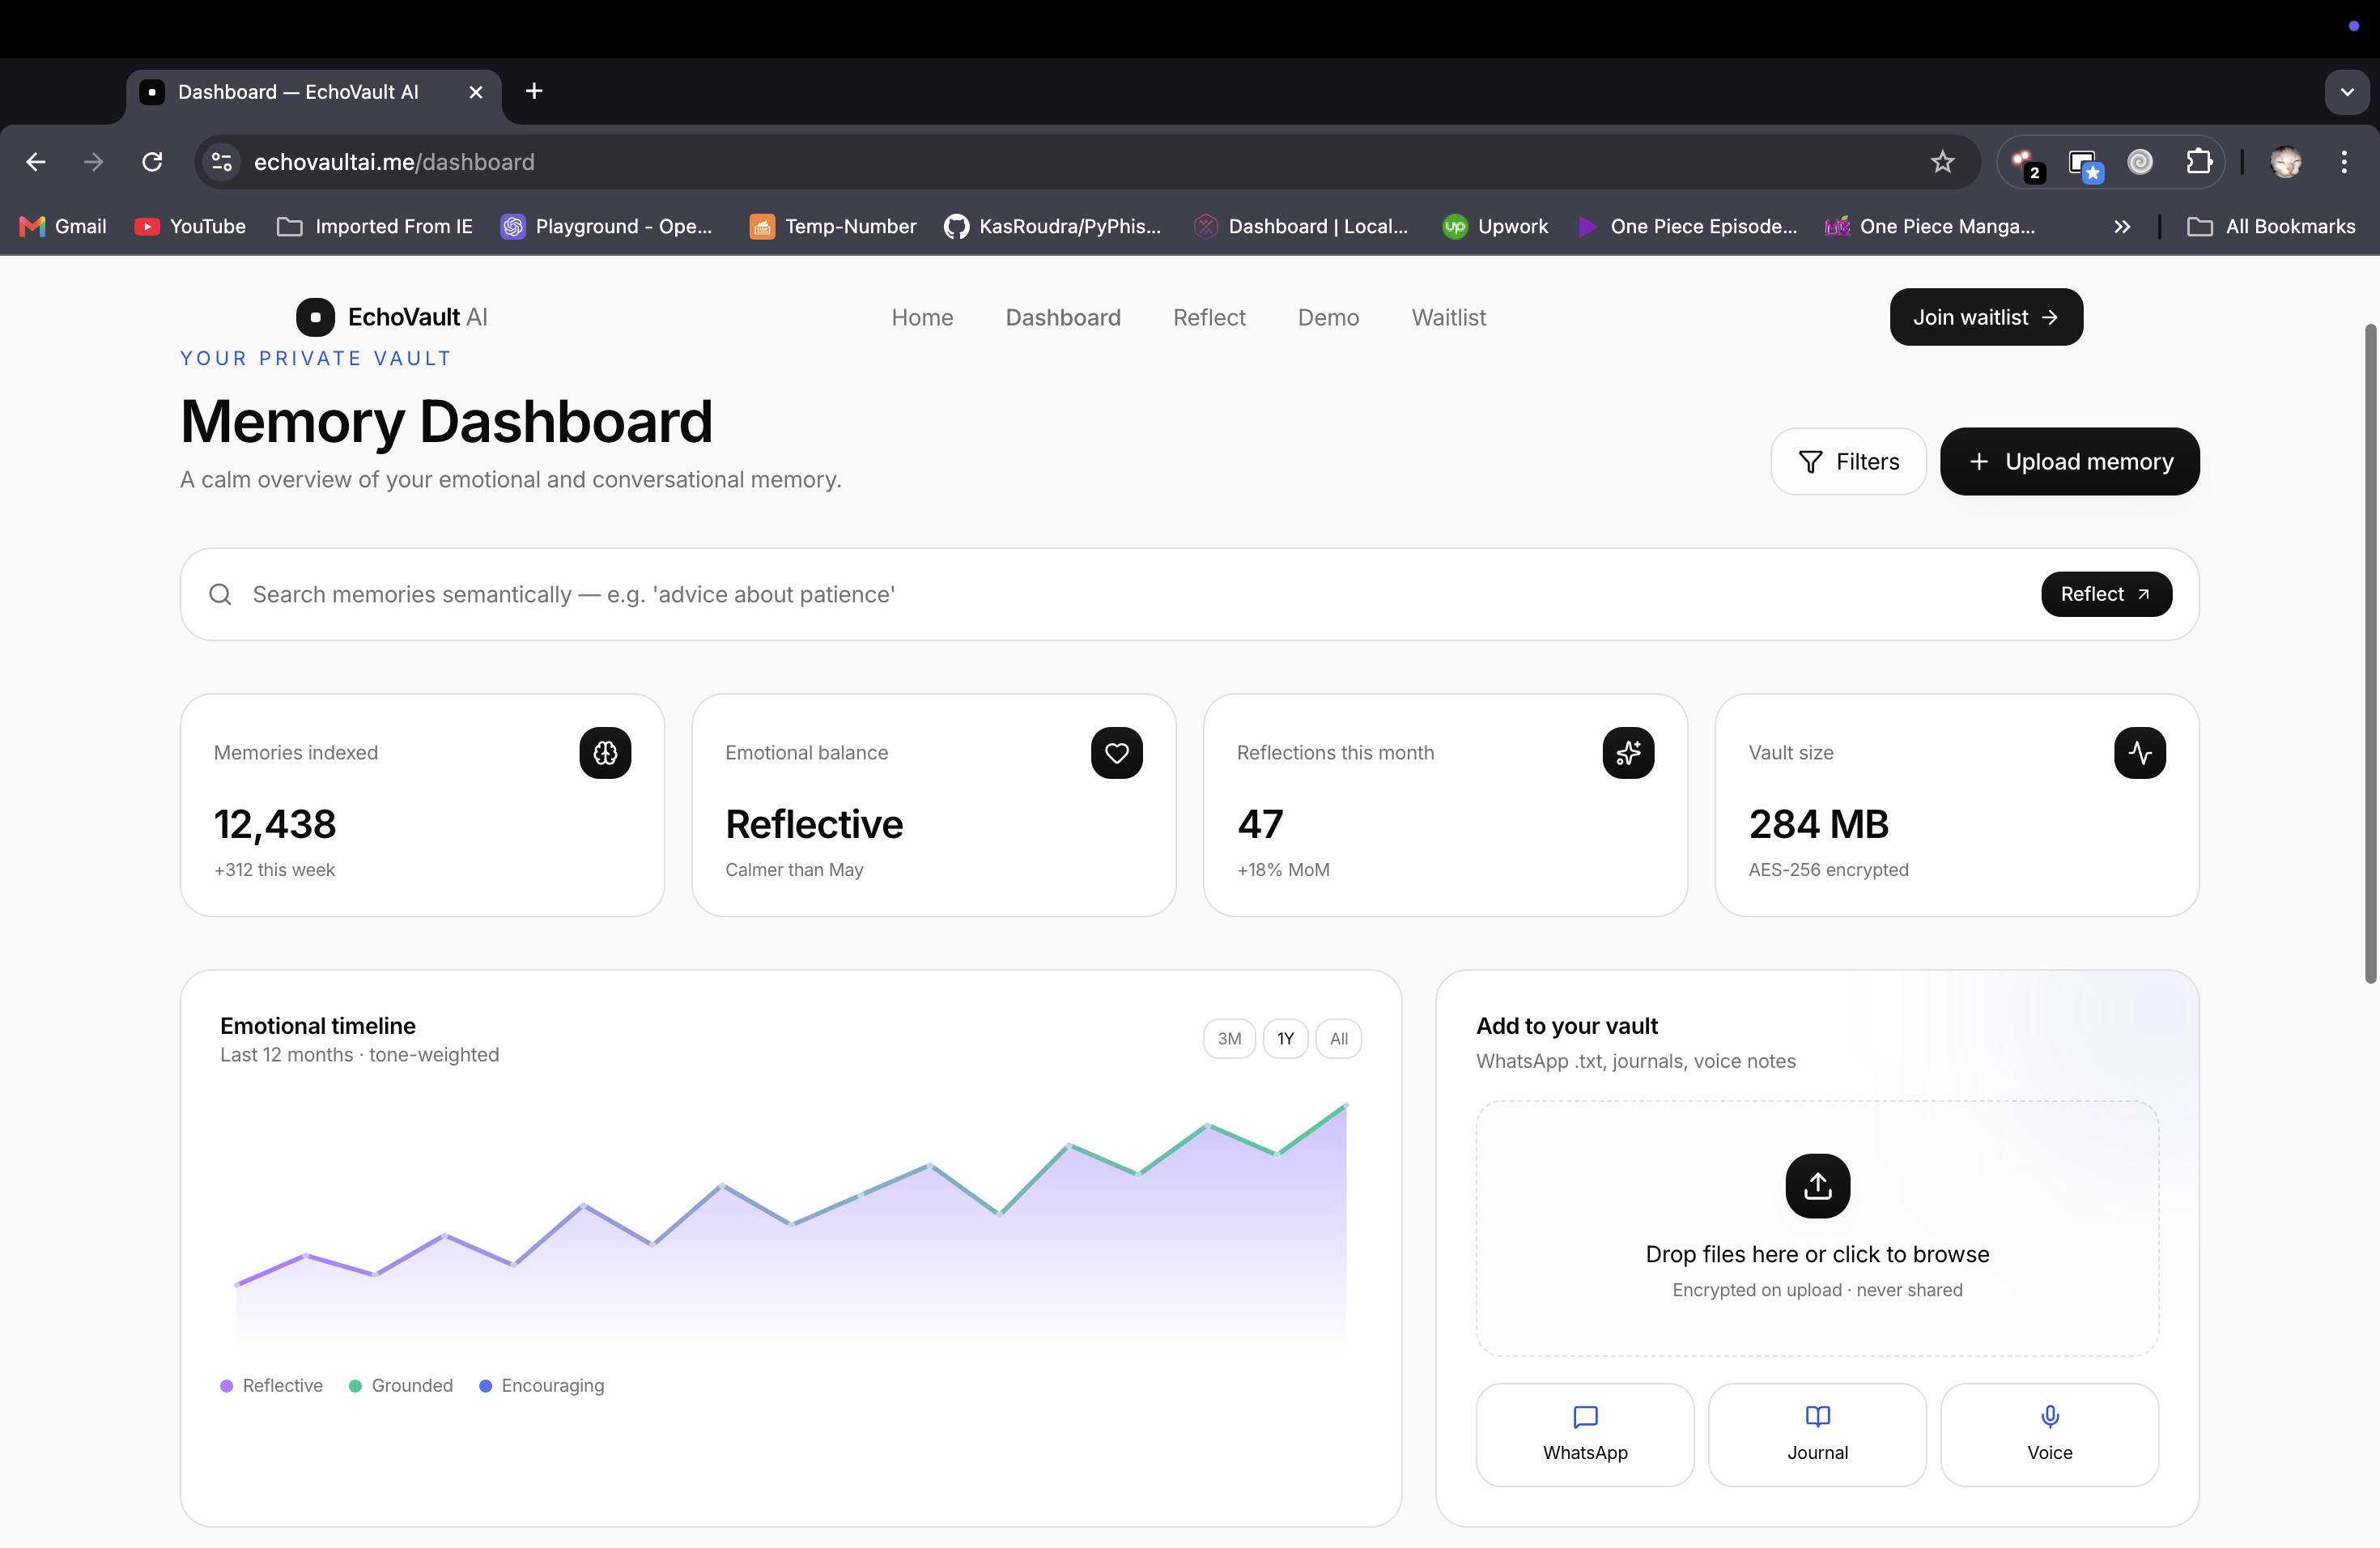
Task: Open the One Piece Episode... bookmark
Action: (1687, 227)
